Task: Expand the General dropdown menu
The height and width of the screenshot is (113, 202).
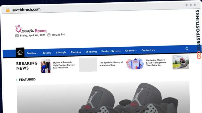Action: click(x=131, y=51)
